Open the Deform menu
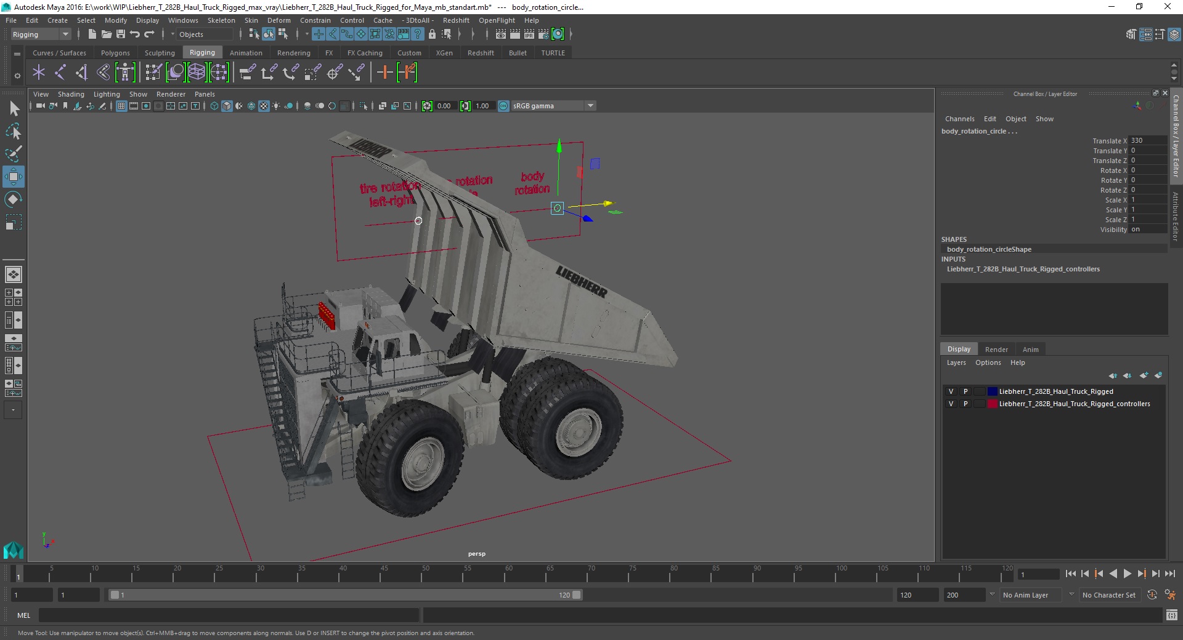1183x640 pixels. pos(278,20)
